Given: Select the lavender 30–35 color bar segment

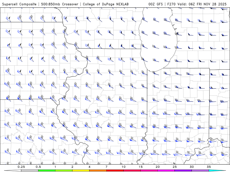Looking at the screenshot, I should 200,171.
